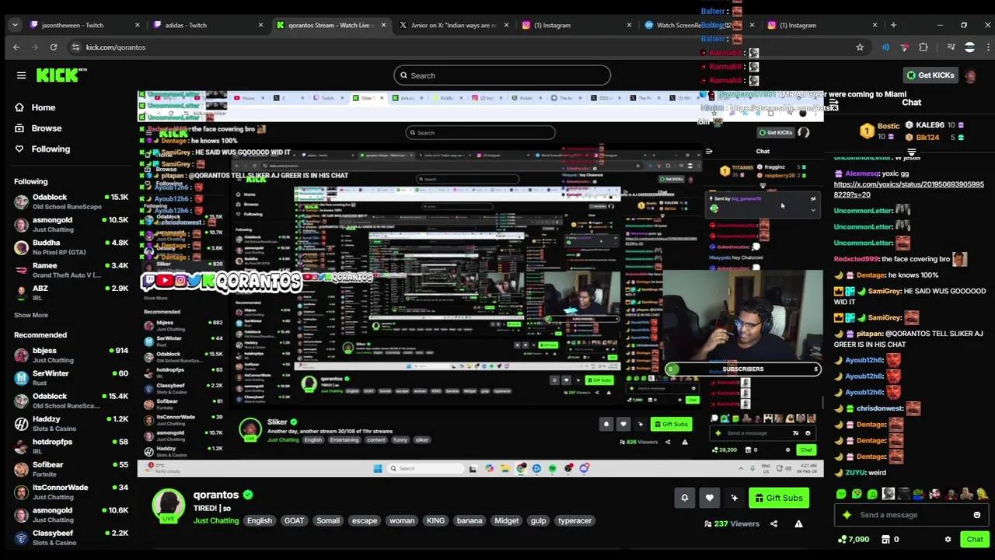Open Buddha channel in the sidebar
The height and width of the screenshot is (560, 995).
tap(71, 247)
